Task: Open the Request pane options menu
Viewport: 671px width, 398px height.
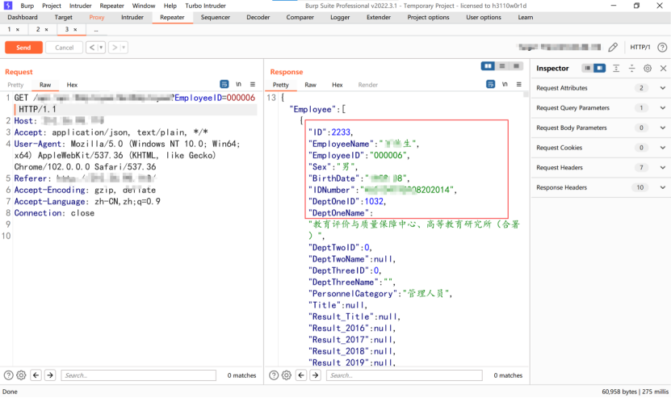Action: pos(253,84)
